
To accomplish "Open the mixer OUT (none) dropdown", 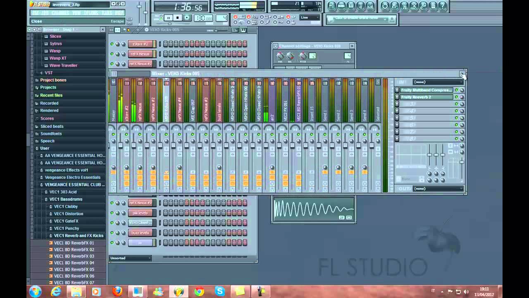I will pos(438,189).
